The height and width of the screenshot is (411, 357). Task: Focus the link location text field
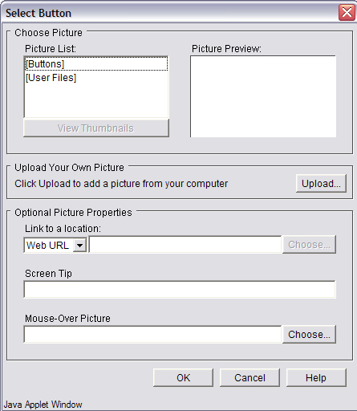[x=185, y=244]
